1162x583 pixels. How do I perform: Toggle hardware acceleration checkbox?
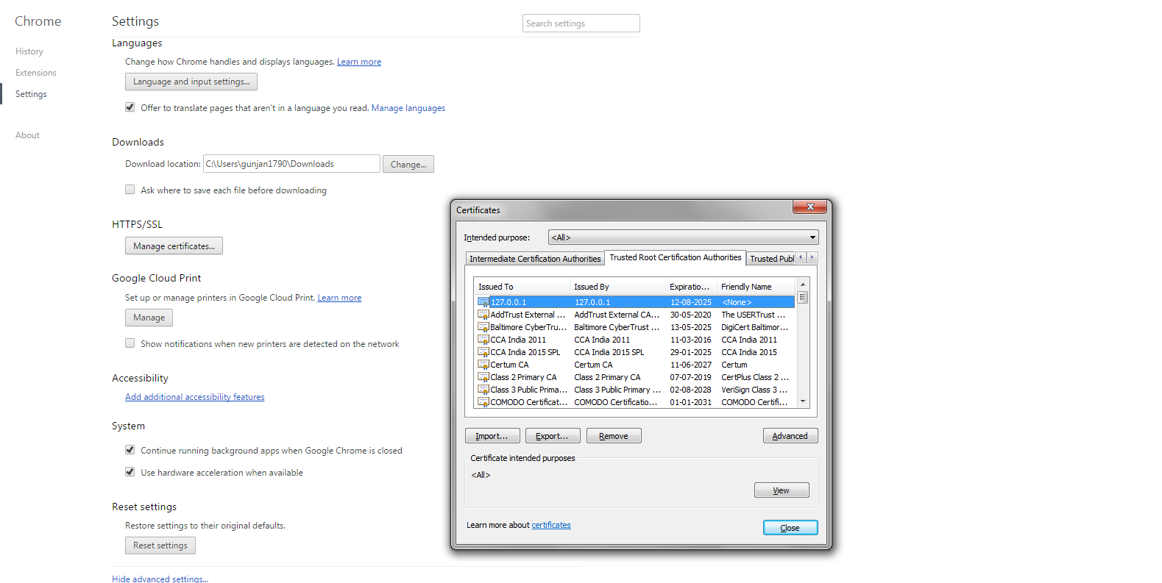click(x=130, y=472)
